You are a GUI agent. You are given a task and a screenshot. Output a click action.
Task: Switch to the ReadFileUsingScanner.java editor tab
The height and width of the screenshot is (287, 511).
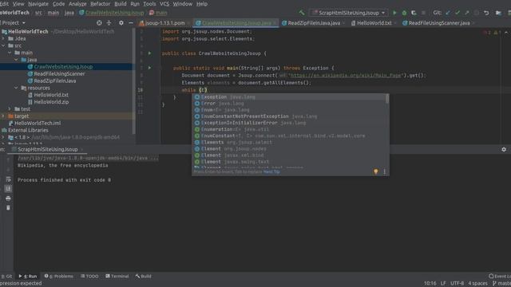[x=438, y=23]
